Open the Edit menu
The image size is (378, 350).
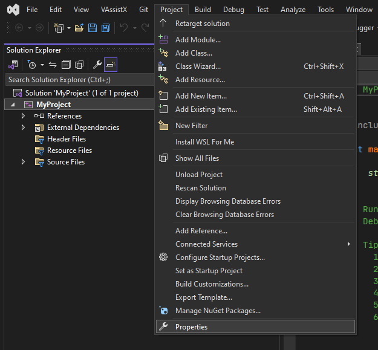(x=56, y=10)
